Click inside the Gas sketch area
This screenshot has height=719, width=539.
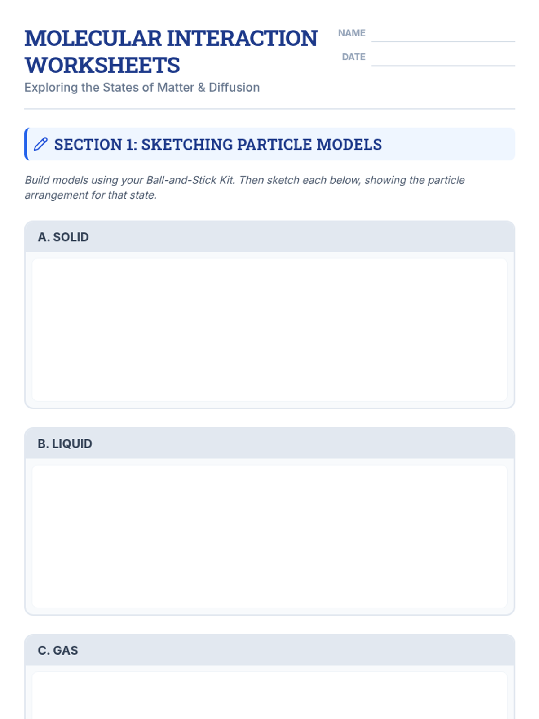click(x=269, y=697)
